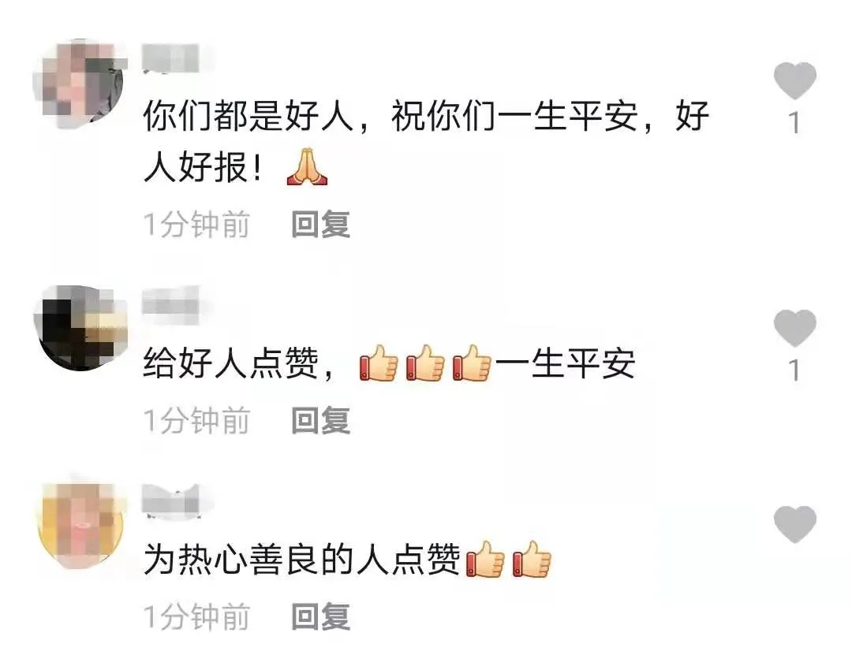Click the 1分钟前 timestamp of the first comment
This screenshot has height=655, width=852.
pyautogui.click(x=196, y=225)
